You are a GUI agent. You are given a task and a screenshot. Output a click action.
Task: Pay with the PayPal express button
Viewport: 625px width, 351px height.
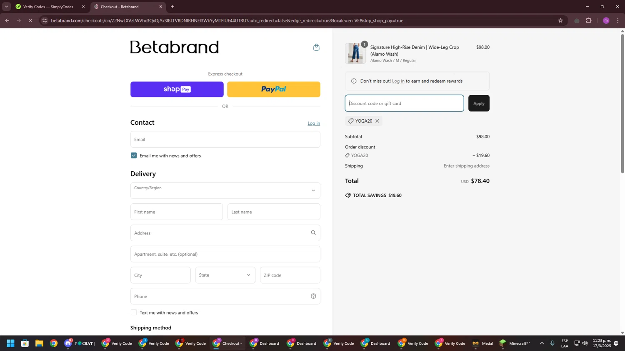(x=274, y=89)
